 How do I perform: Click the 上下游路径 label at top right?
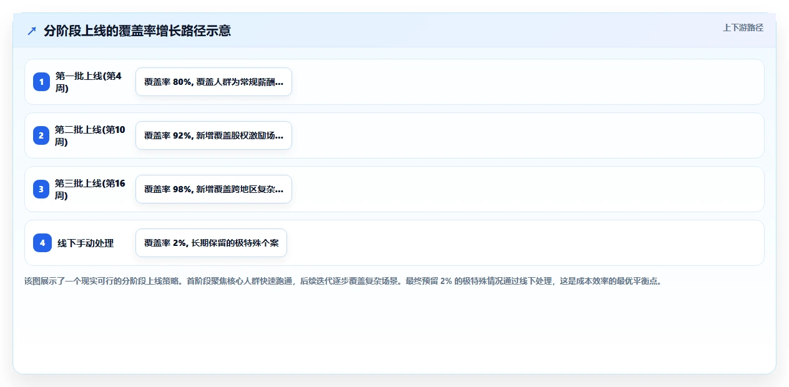(x=743, y=28)
